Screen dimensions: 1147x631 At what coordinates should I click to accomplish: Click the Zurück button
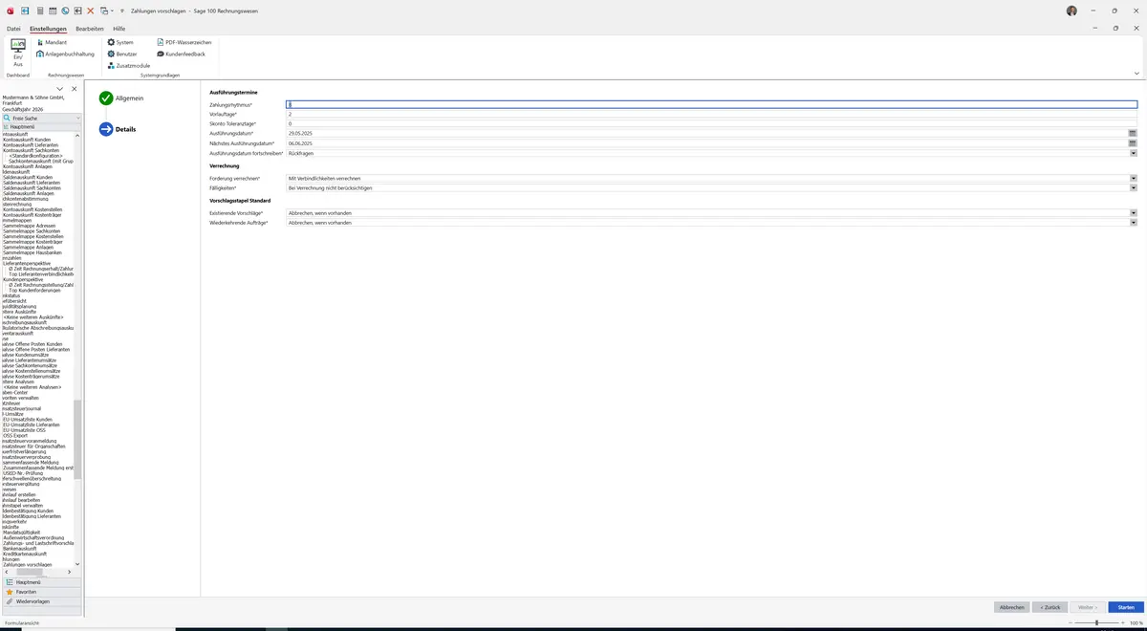1050,607
